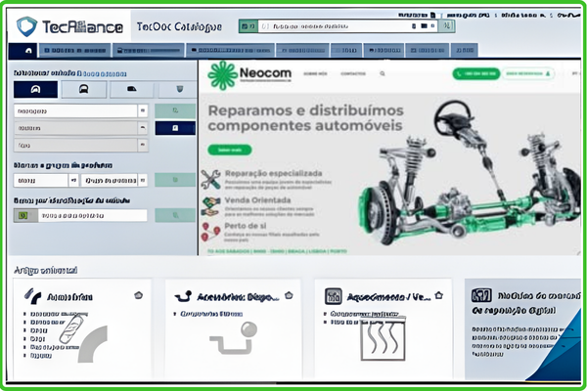Viewport: 587px width, 391px height.
Task: Click green search button beside manufacturer dropdown
Action: pos(175,111)
